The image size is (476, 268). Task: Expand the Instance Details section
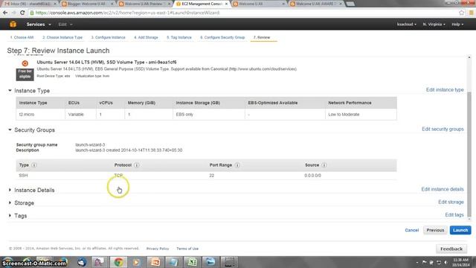click(10, 190)
